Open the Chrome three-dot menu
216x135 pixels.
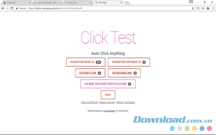click(213, 8)
